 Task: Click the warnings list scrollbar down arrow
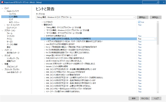pos(158,92)
